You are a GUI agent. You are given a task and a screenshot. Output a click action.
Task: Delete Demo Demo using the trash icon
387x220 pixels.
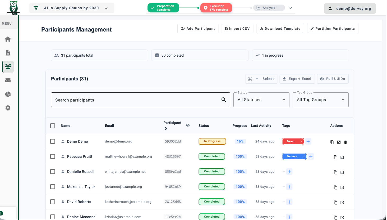click(345, 142)
